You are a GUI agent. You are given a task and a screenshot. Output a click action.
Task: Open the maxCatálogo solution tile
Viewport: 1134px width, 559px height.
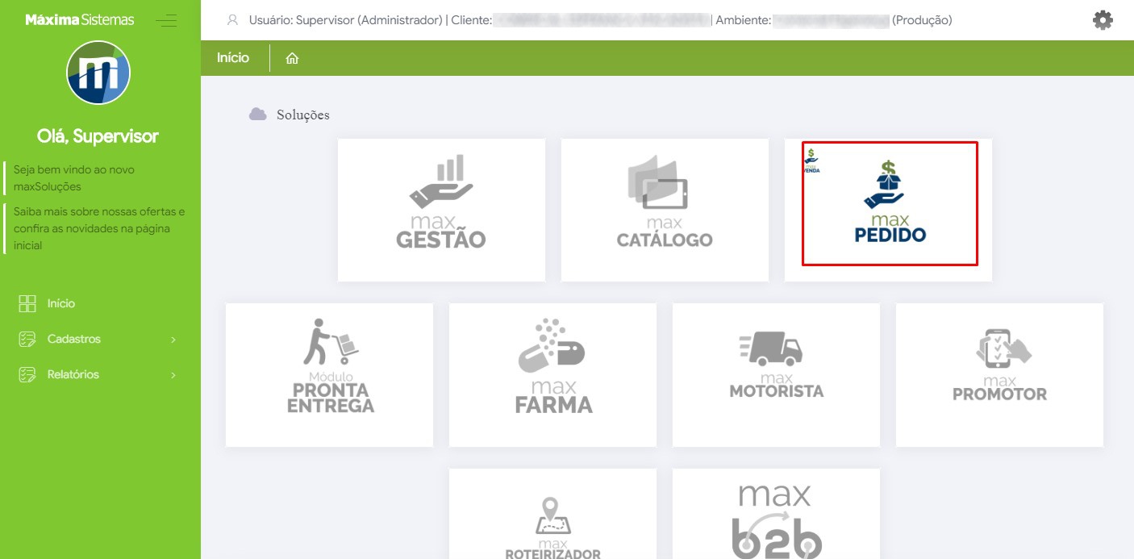pos(665,210)
